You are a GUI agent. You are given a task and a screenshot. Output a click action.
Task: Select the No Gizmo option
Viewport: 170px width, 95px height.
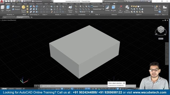click(120, 9)
